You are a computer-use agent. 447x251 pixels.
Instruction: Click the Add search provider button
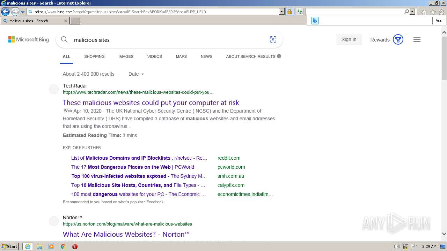coord(439,21)
